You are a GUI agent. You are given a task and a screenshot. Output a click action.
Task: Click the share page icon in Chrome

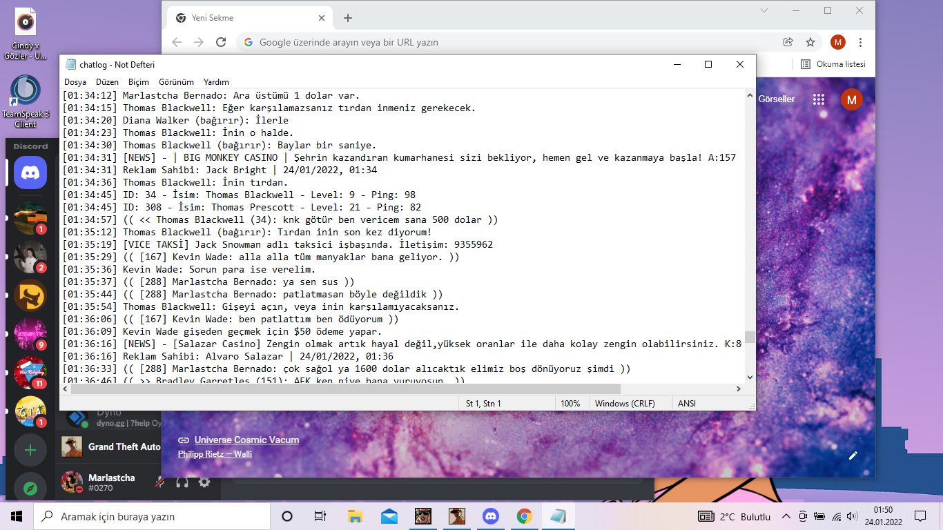(788, 42)
